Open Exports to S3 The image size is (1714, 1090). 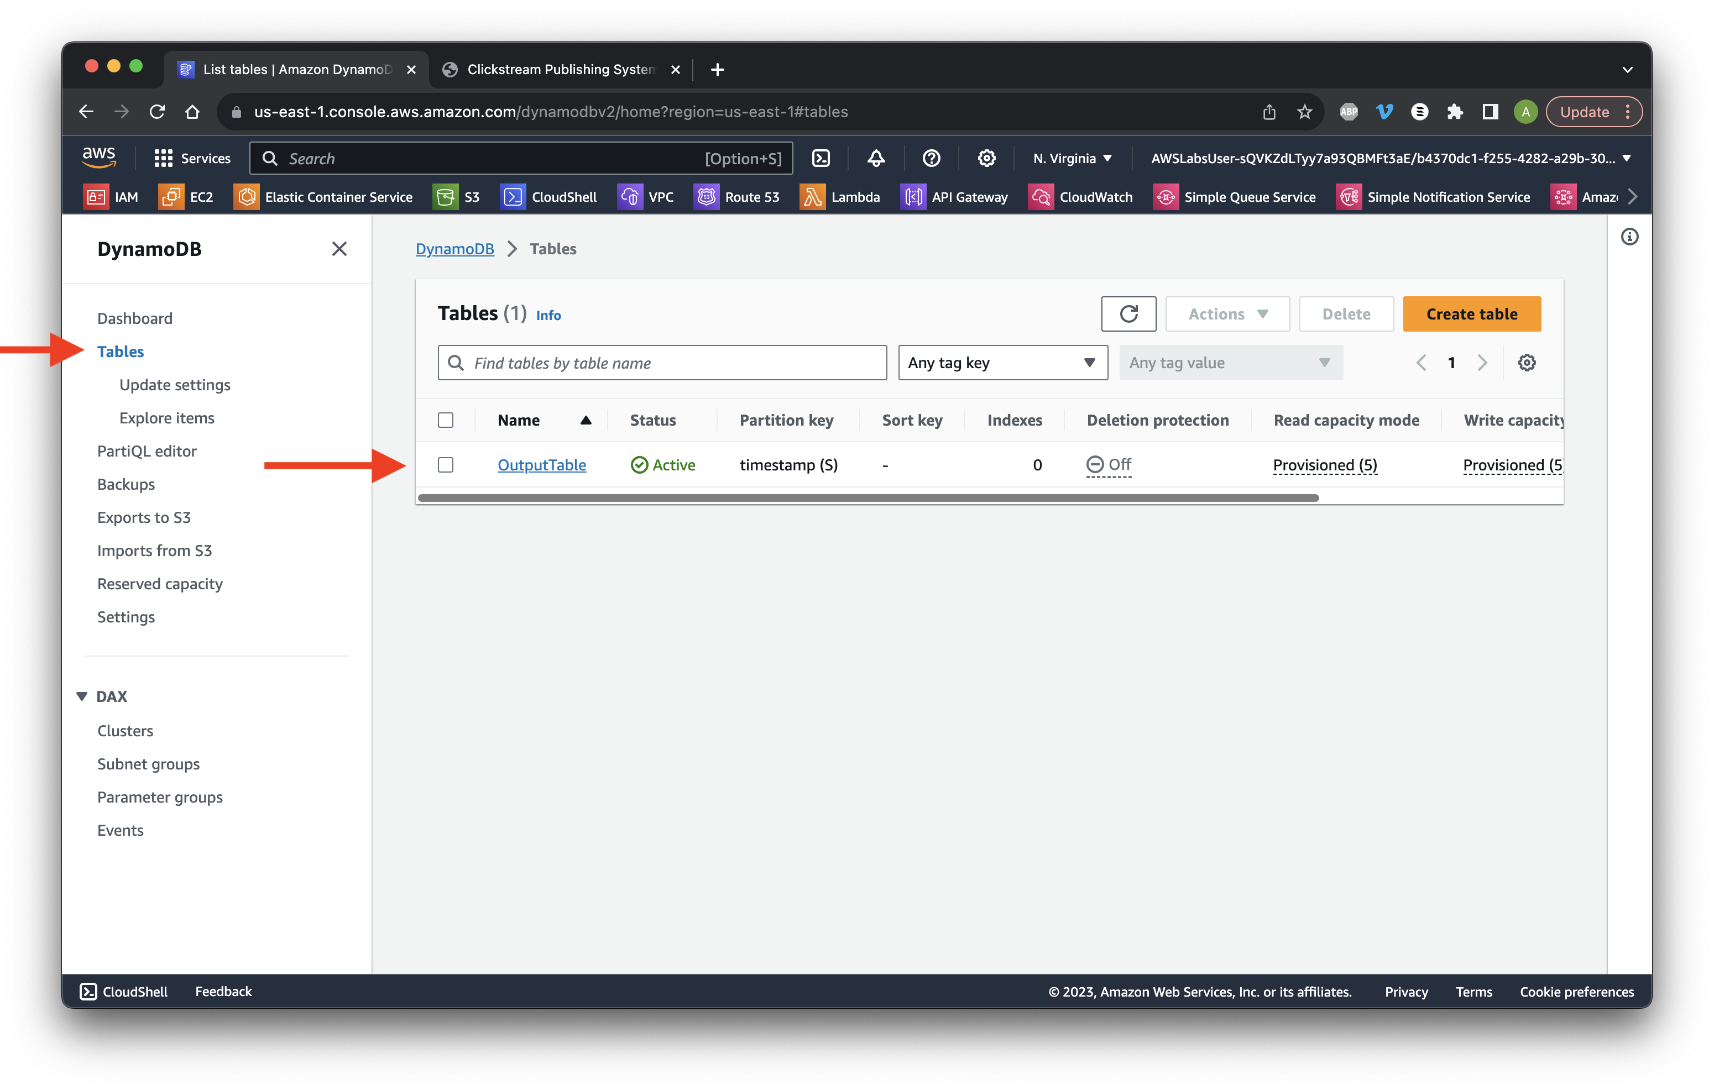144,517
